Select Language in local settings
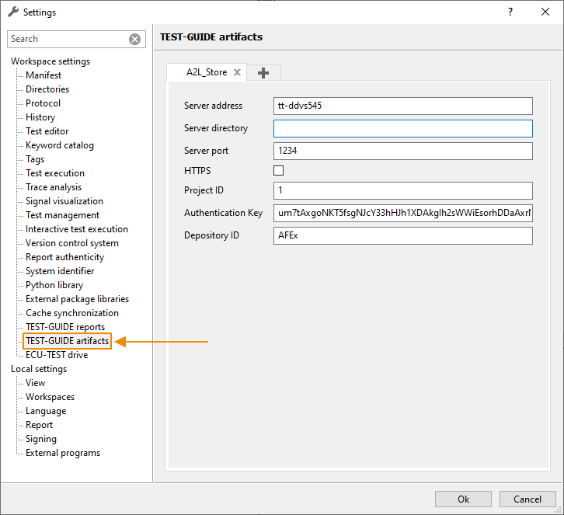 (x=46, y=411)
